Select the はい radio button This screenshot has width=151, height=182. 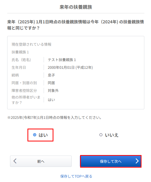coord(35,135)
